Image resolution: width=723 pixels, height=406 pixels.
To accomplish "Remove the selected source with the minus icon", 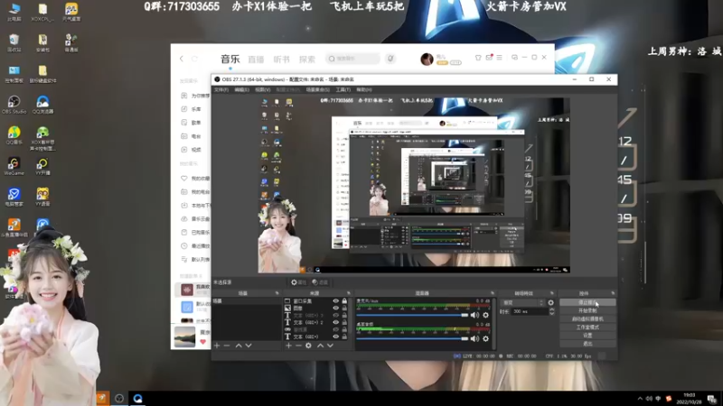I will tap(298, 346).
